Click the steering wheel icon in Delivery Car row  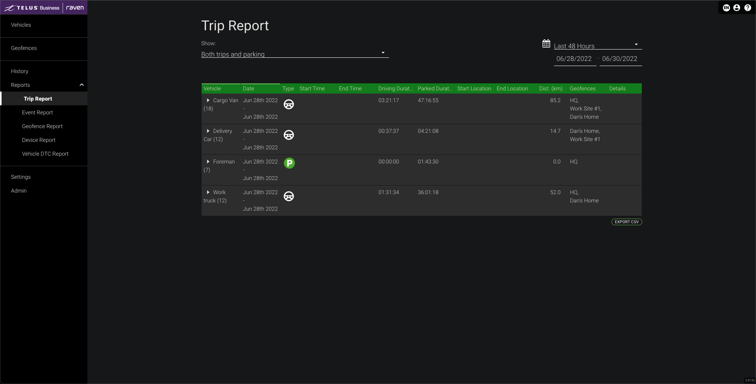289,135
